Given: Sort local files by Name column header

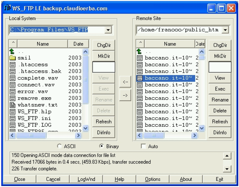Looking at the screenshot, I should [42, 44].
